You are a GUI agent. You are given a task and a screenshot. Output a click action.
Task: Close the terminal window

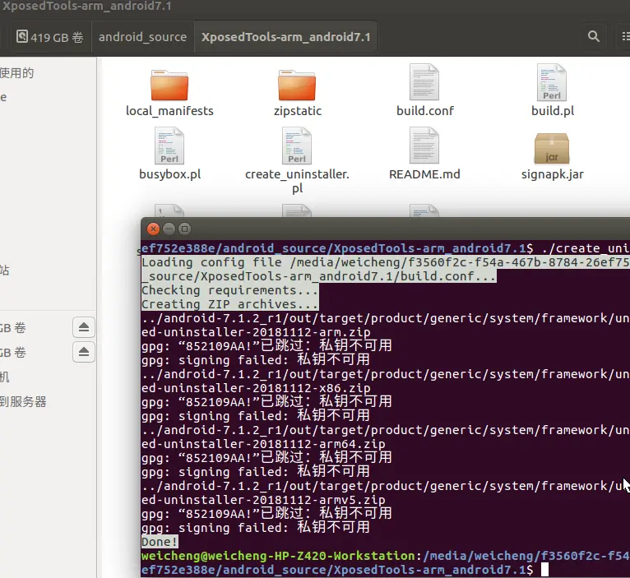click(153, 229)
